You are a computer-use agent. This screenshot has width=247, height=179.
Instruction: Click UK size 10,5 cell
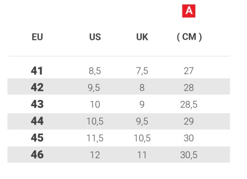point(142,138)
